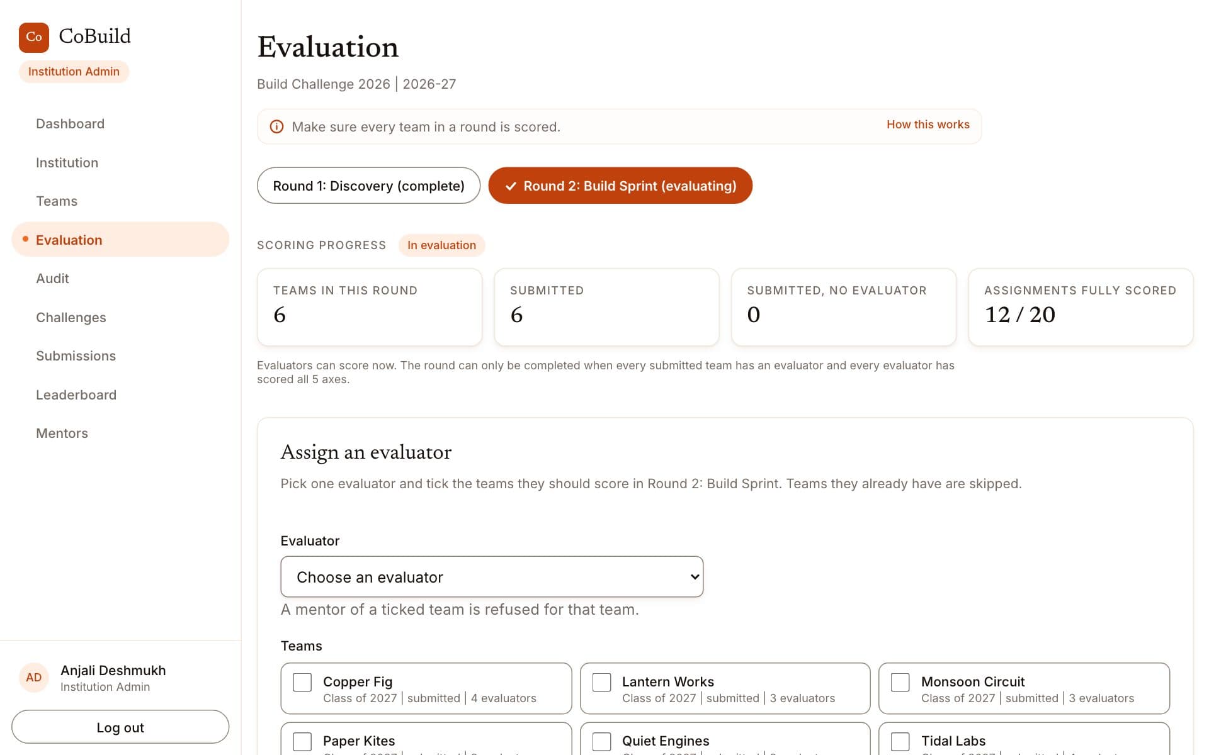Click the CoBuild logo icon
Screen dimensions: 1209x755
point(34,37)
